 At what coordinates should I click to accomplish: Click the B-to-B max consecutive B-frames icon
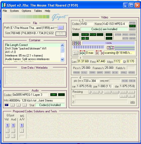pos(82,53)
